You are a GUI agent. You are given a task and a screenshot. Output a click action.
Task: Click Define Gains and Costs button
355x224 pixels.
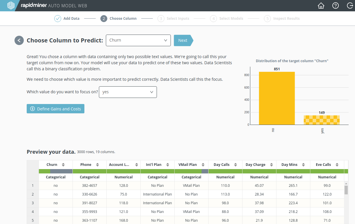pyautogui.click(x=55, y=109)
